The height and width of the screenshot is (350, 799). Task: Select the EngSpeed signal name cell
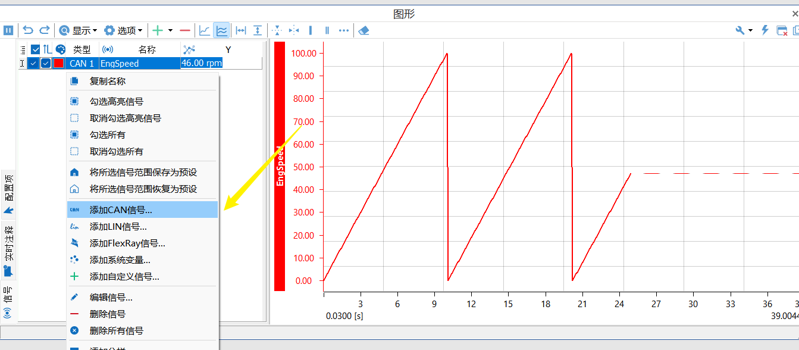(139, 63)
